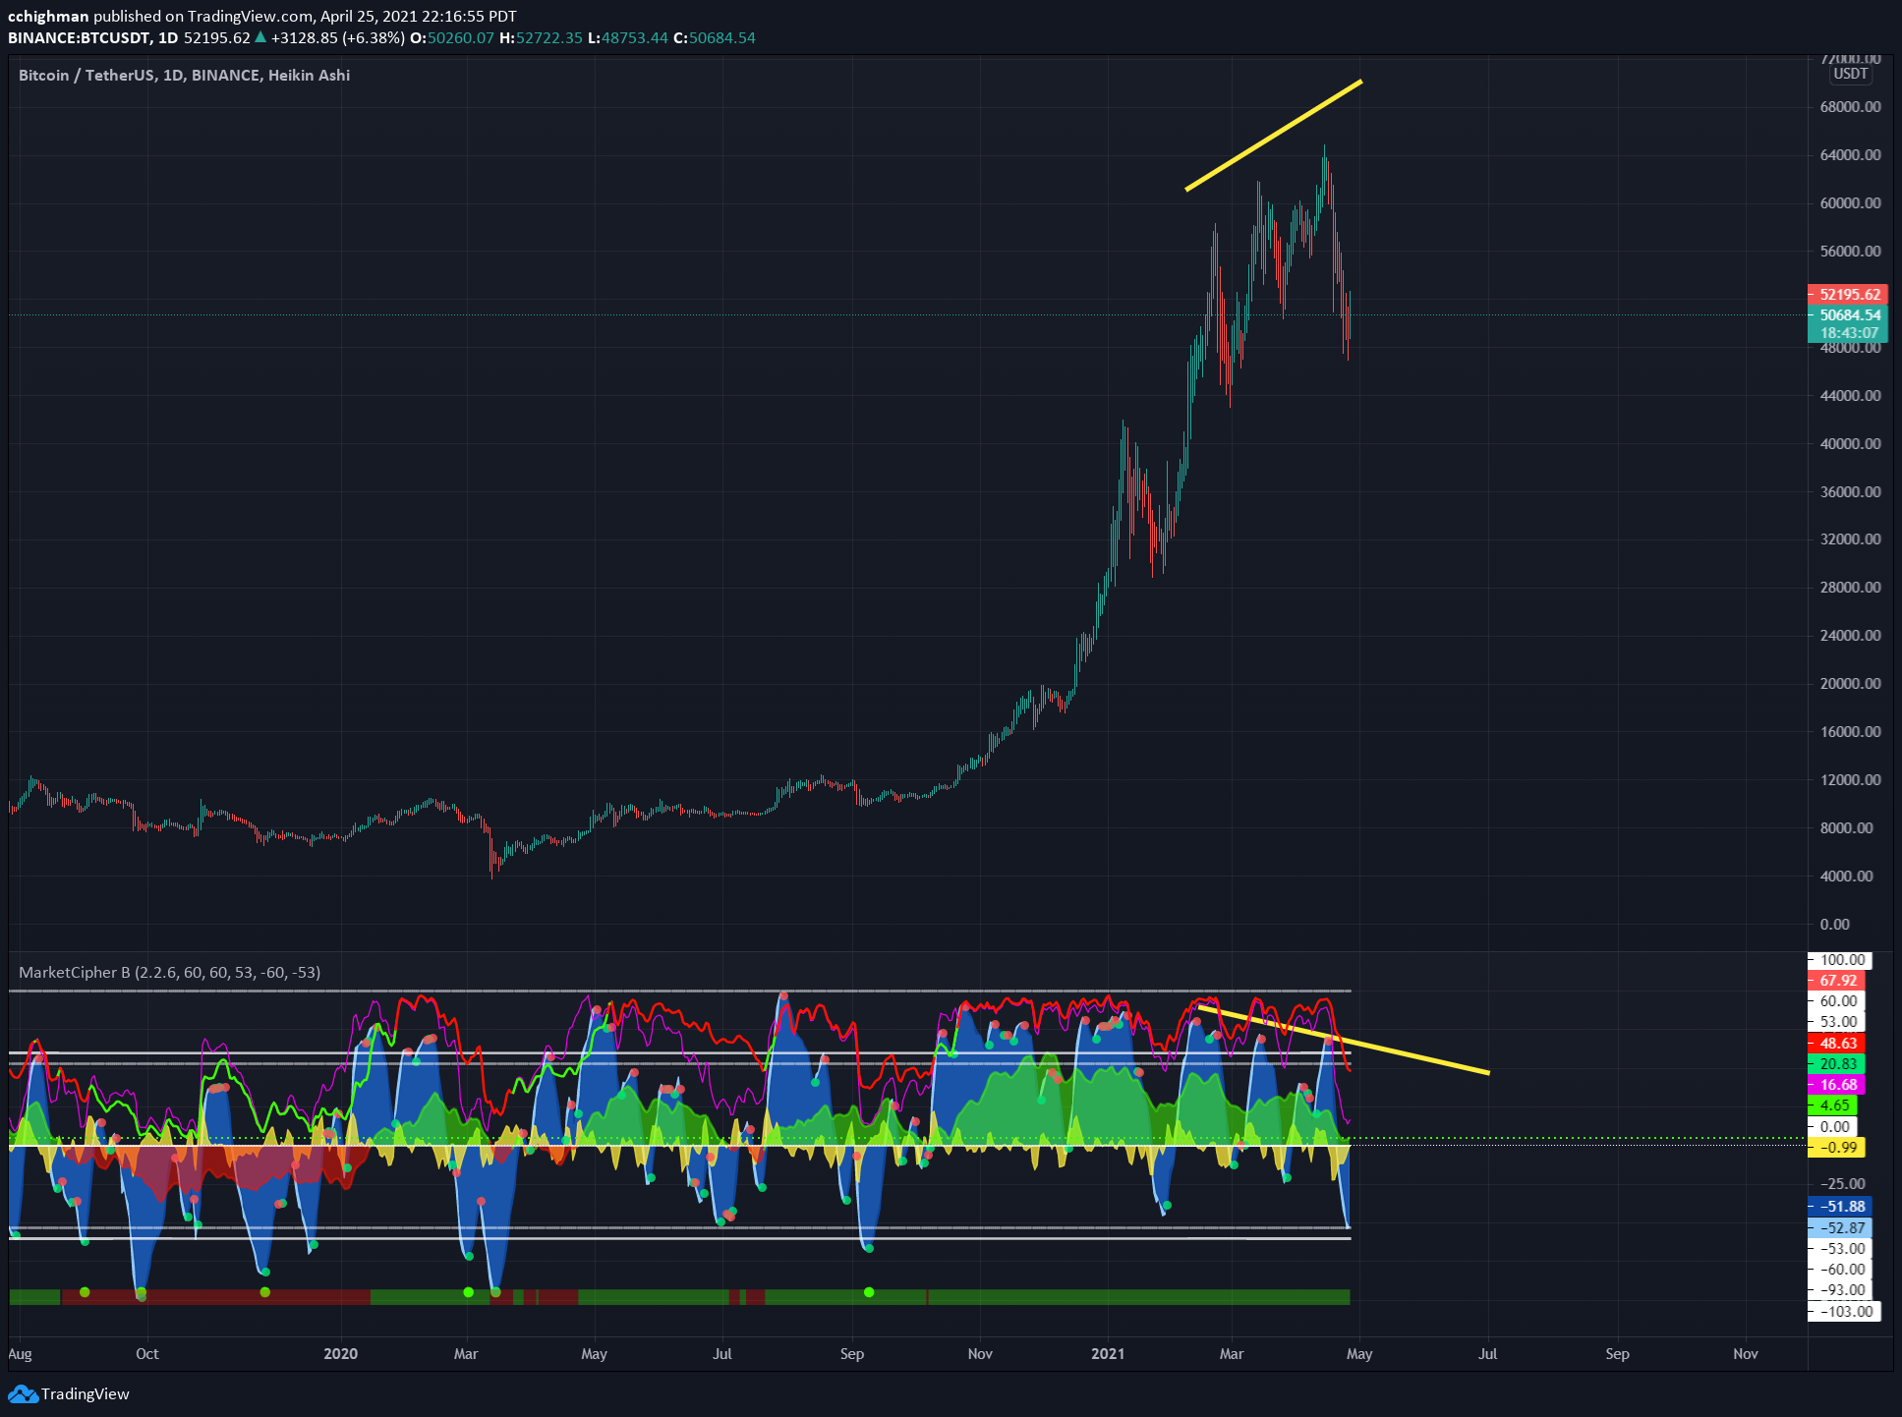
Task: Click the change value +3128.85 (+6.38%)
Action: [337, 37]
